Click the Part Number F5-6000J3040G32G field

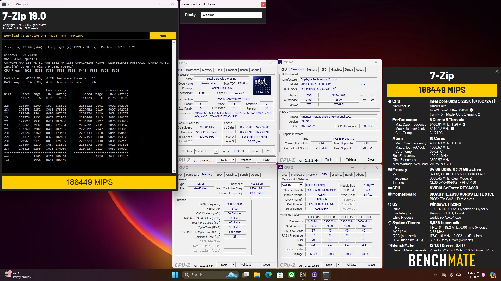[321, 204]
